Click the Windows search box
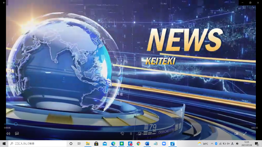The width and height of the screenshot is (262, 147). pos(38,144)
